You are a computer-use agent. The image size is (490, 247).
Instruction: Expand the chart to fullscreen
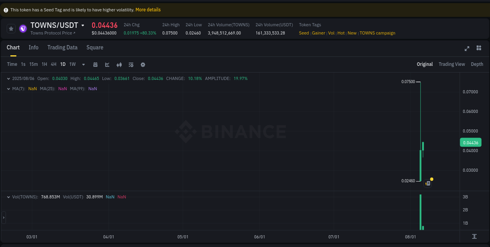(467, 48)
